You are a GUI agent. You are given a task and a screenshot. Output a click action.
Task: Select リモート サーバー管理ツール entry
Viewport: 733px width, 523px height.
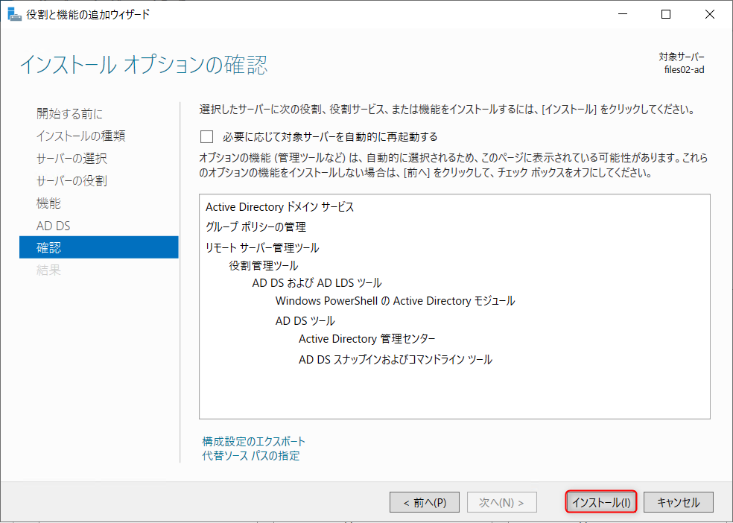262,247
